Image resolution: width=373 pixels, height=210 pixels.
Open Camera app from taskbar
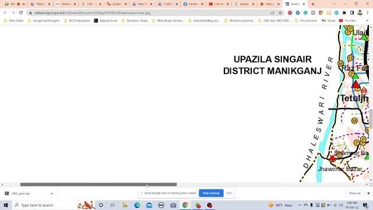(173, 205)
